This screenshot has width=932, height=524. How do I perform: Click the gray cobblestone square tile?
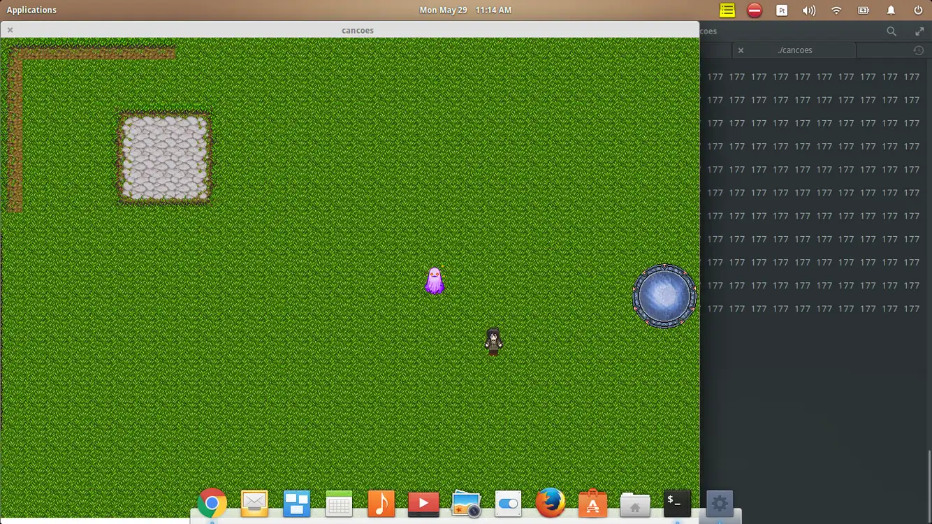click(x=165, y=158)
